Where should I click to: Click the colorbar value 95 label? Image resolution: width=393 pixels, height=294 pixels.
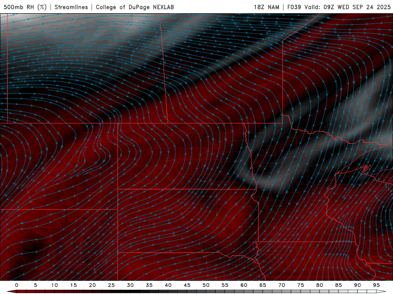coord(376,285)
